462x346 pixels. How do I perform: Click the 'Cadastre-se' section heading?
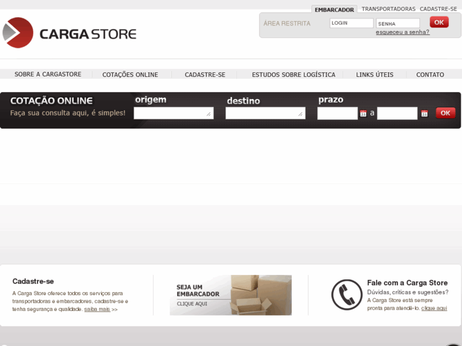[x=33, y=281]
